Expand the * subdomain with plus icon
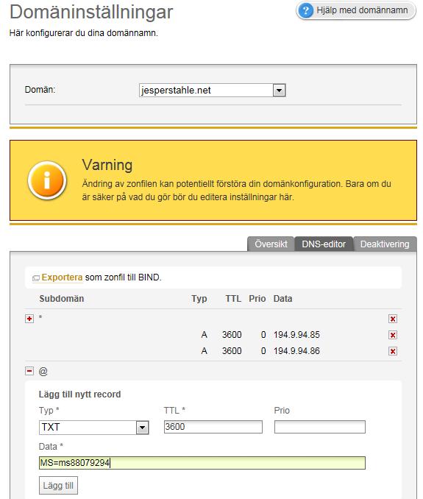This screenshot has height=499, width=423. pos(29,319)
